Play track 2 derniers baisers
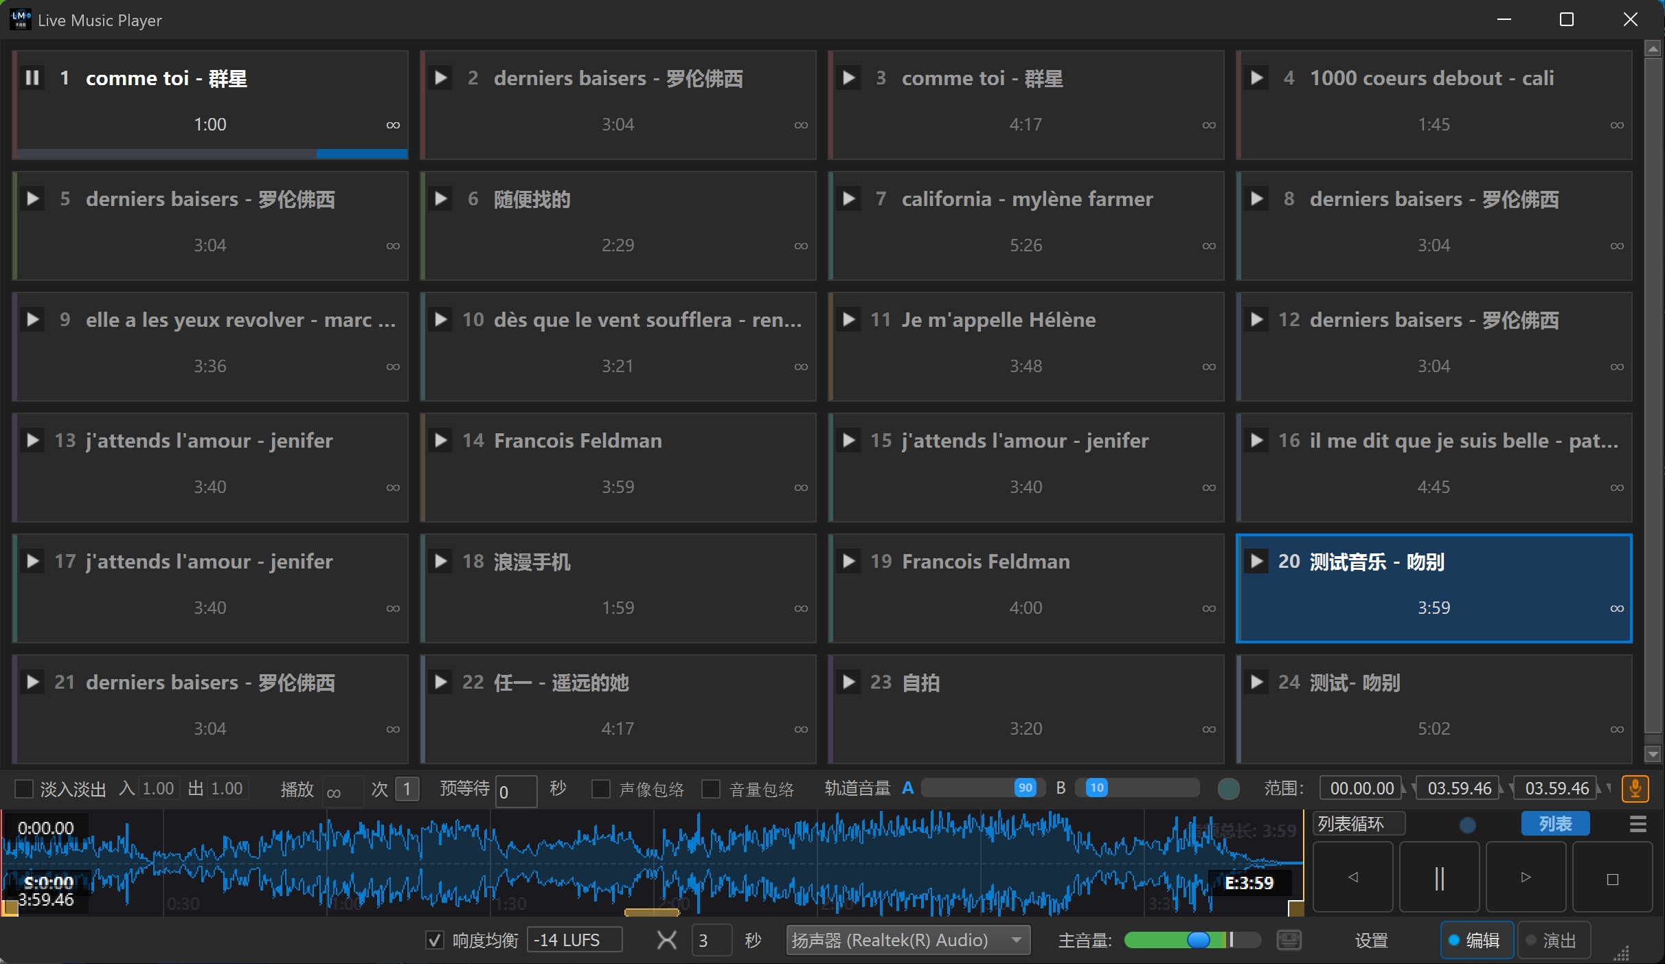Image resolution: width=1665 pixels, height=964 pixels. pos(441,78)
